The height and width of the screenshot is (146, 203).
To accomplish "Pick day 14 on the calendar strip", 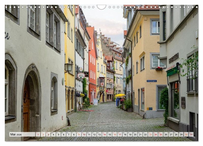I will click(104, 135).
